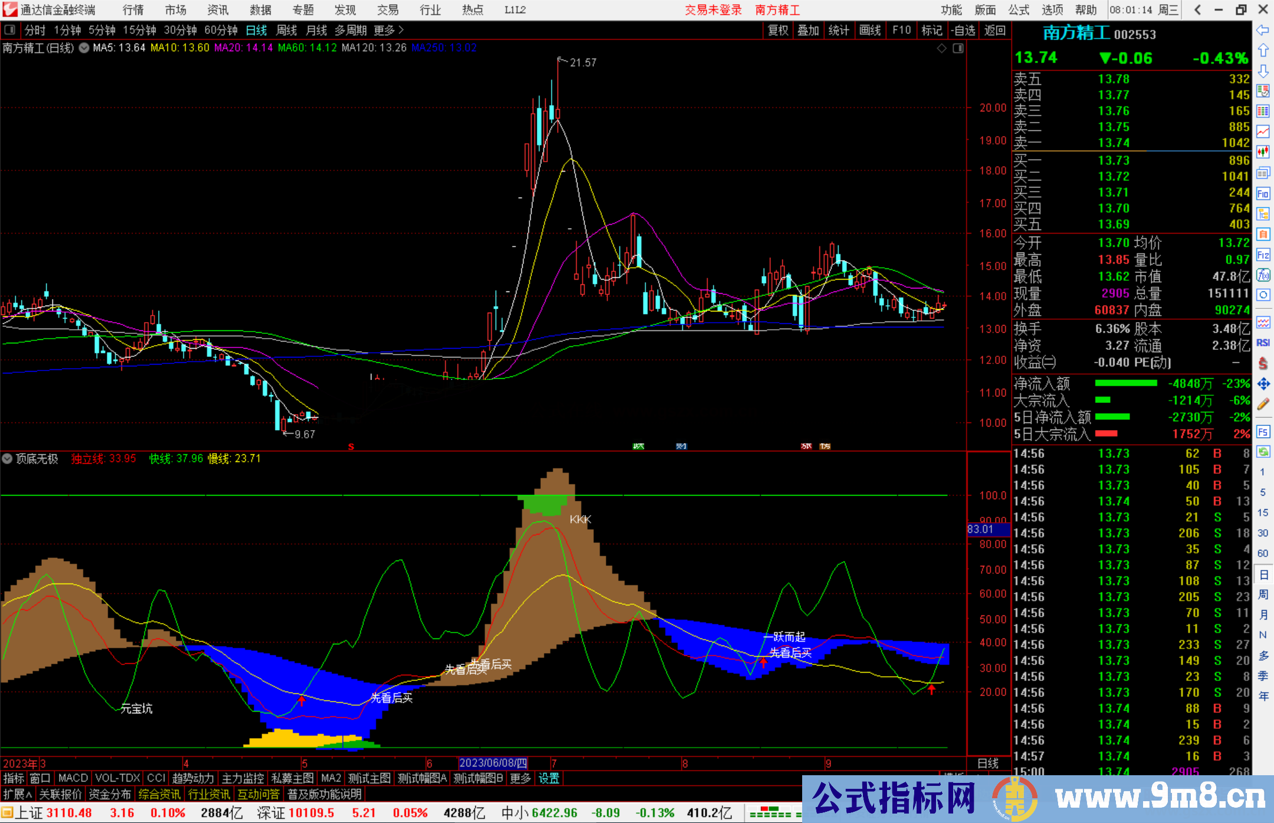This screenshot has width=1274, height=823.
Task: Open the f(x) formula icon in sidebar
Action: pyautogui.click(x=1263, y=275)
